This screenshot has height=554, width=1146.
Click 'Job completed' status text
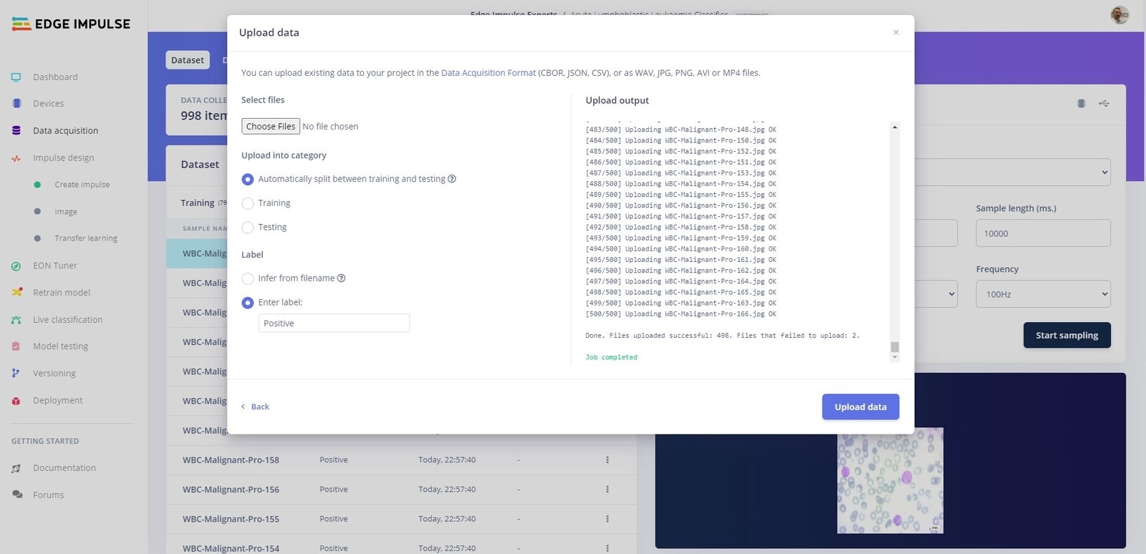(x=611, y=357)
